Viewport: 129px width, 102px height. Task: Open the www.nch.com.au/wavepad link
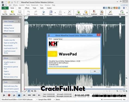click(58, 66)
